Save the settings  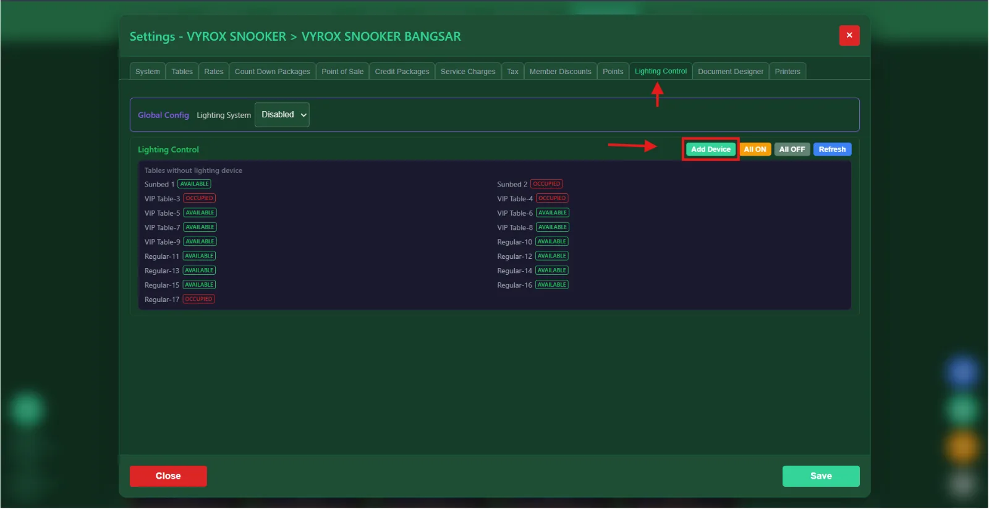[x=821, y=476]
